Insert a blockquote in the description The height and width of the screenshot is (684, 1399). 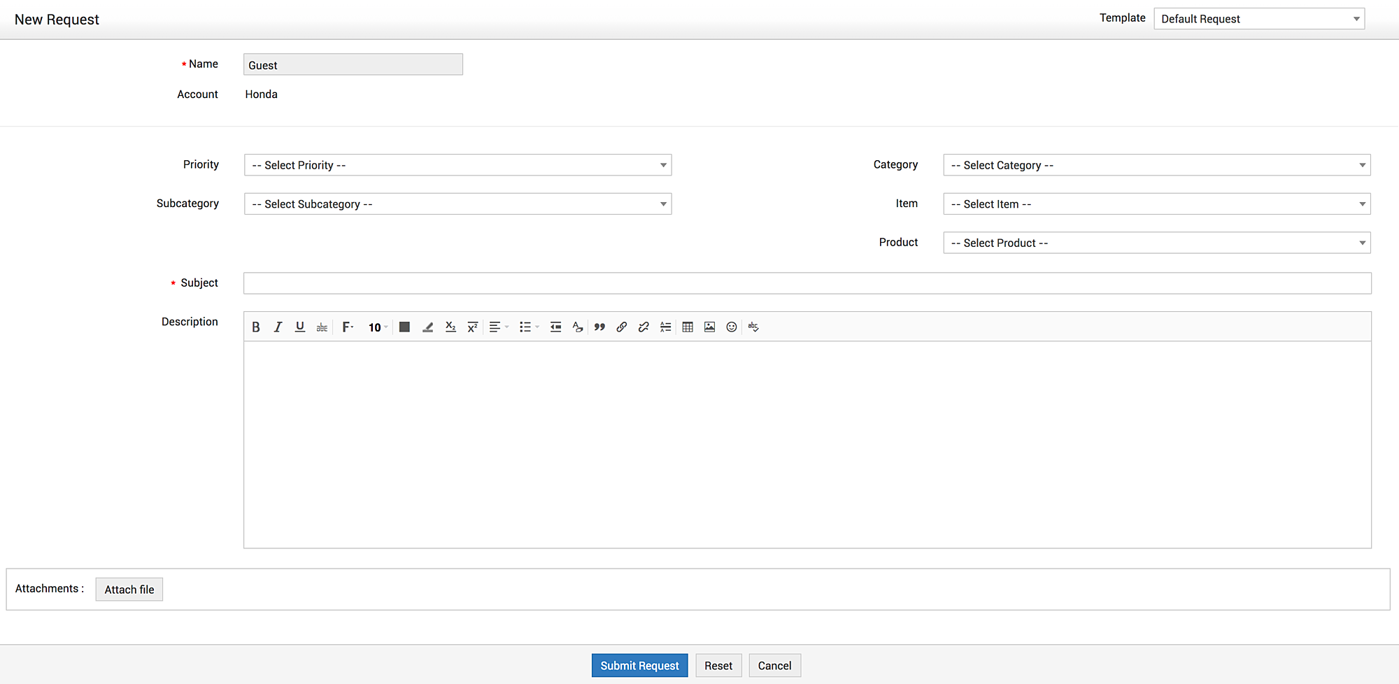[599, 327]
